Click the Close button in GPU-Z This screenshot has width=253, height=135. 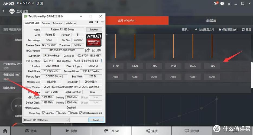(96, 120)
